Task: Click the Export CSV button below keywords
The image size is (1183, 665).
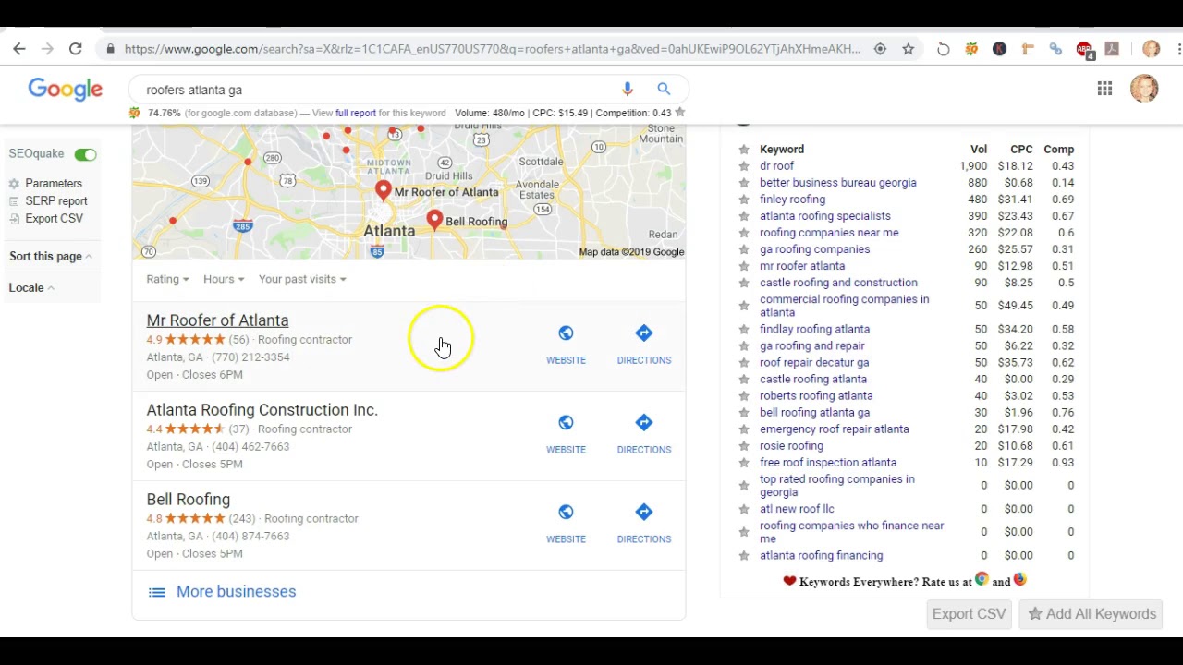Action: pyautogui.click(x=969, y=614)
